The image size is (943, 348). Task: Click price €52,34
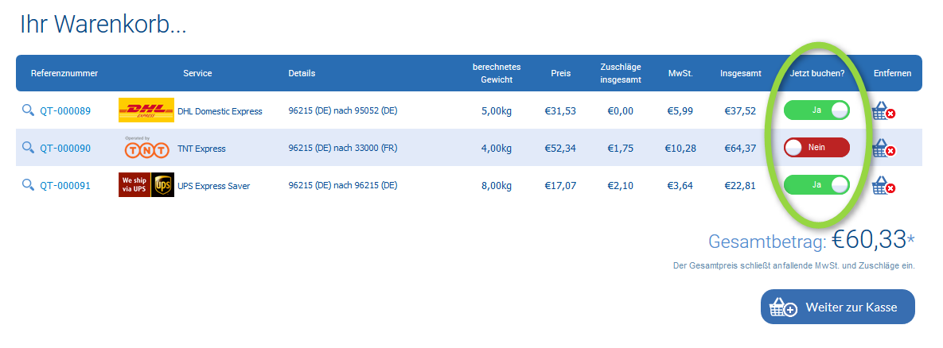560,149
